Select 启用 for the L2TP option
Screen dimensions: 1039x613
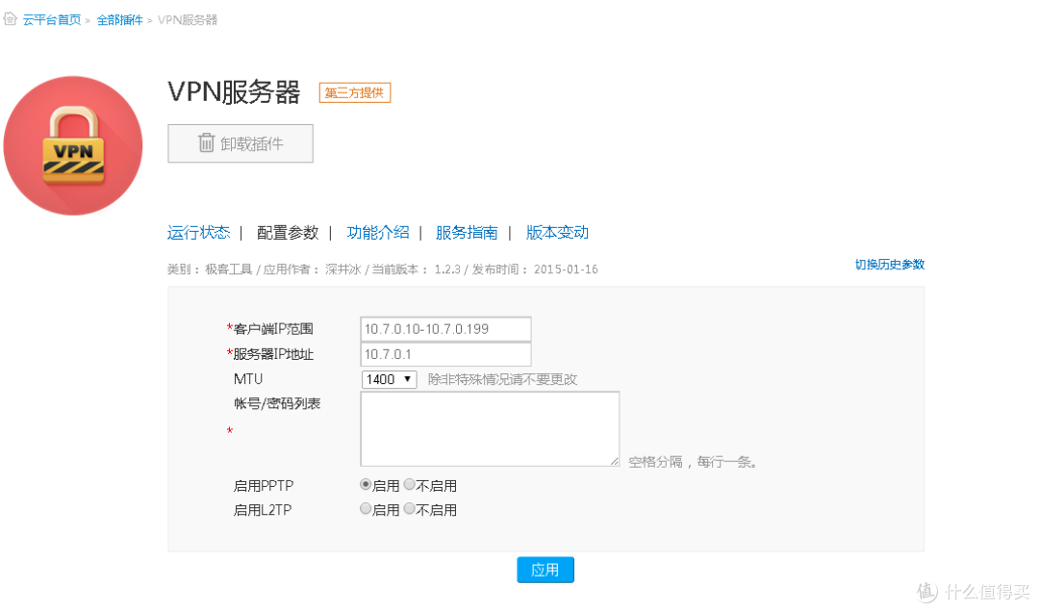(366, 509)
